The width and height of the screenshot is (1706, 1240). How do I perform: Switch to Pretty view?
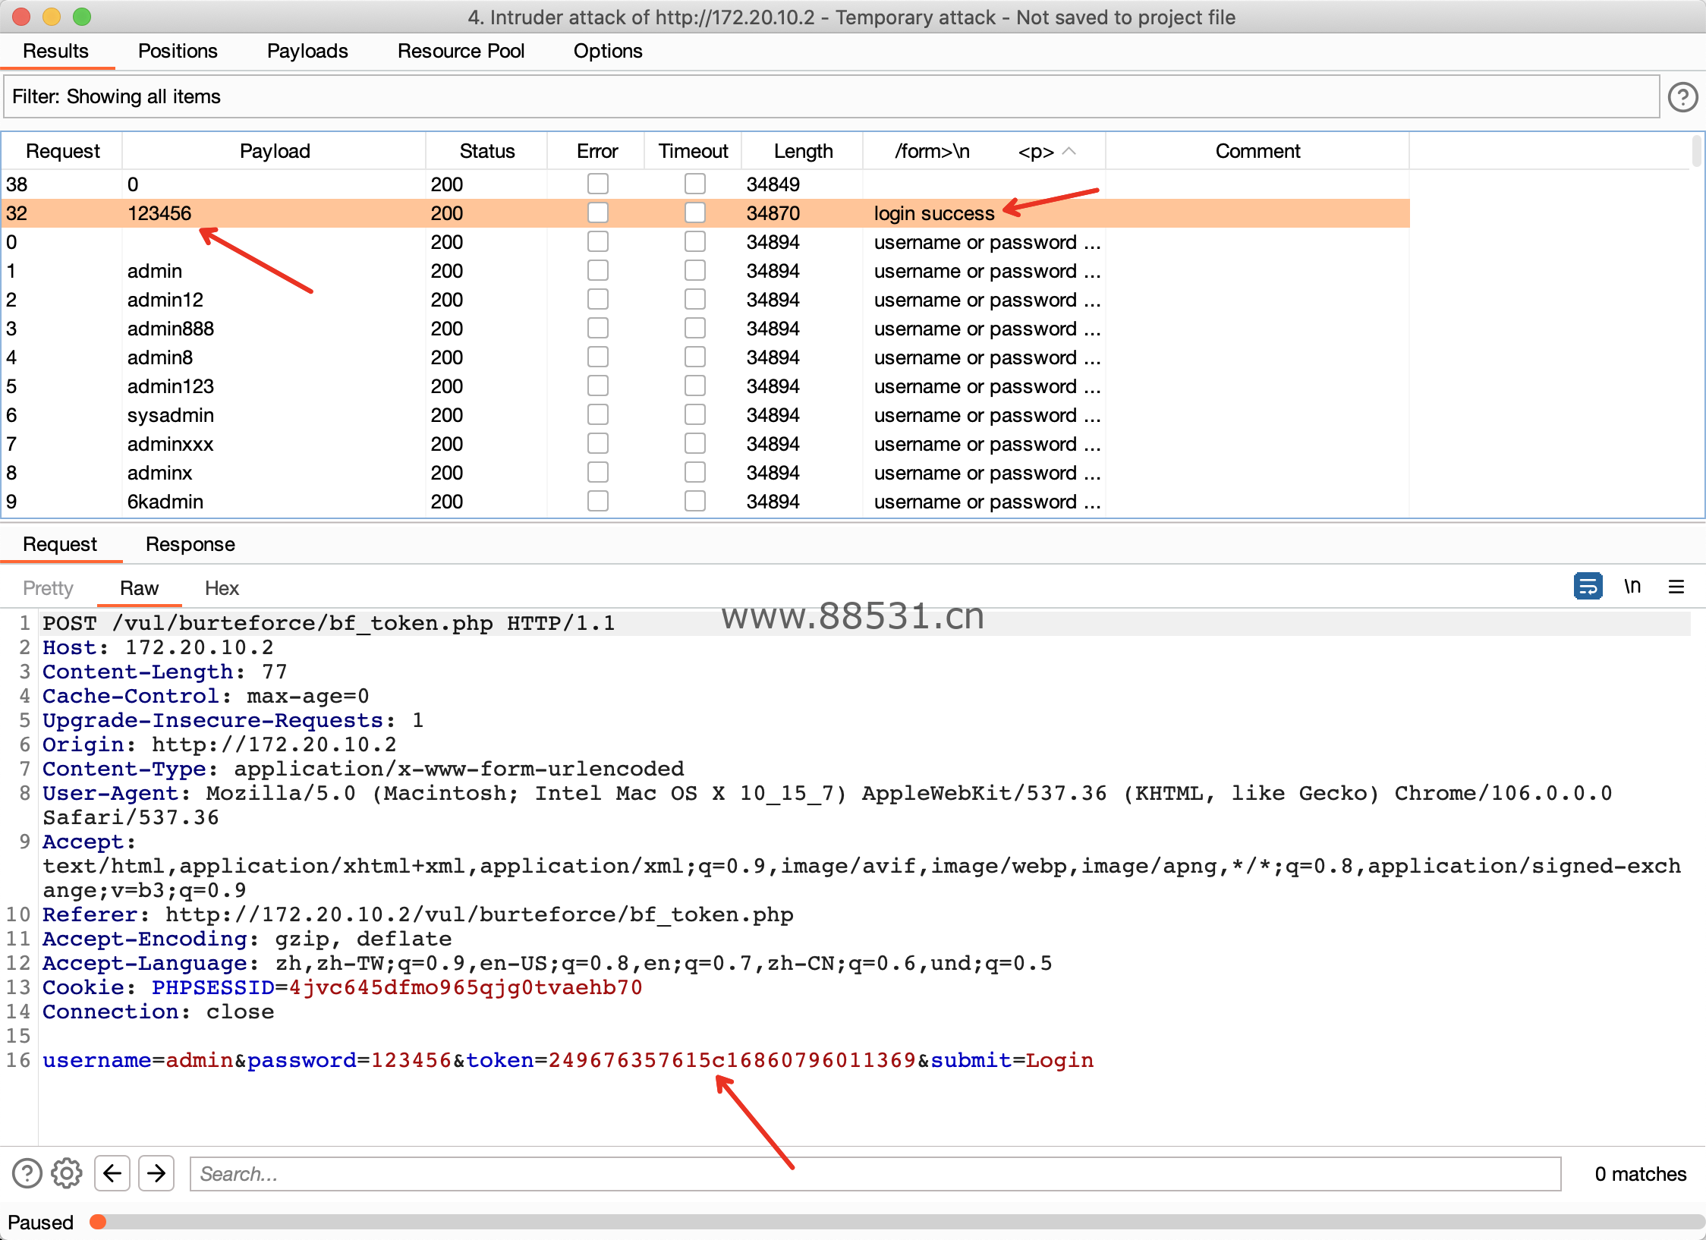click(48, 588)
